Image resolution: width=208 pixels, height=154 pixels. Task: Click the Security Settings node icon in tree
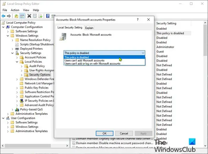(17, 53)
